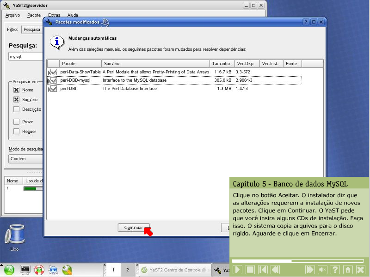Stop the tutorial playback
370x277 pixels.
coord(250,270)
